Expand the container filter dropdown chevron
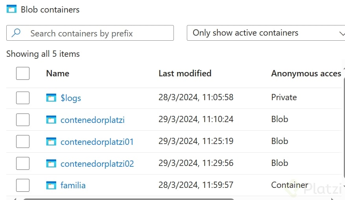Image resolution: width=345 pixels, height=200 pixels. pyautogui.click(x=341, y=33)
